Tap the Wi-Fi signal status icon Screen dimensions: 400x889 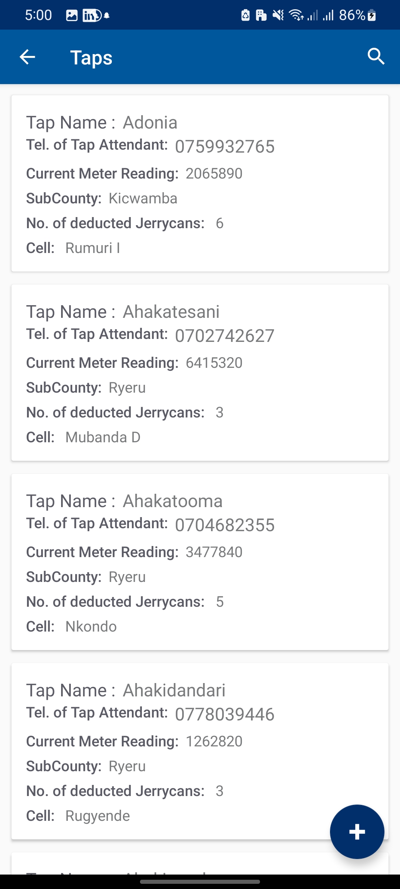coord(296,16)
